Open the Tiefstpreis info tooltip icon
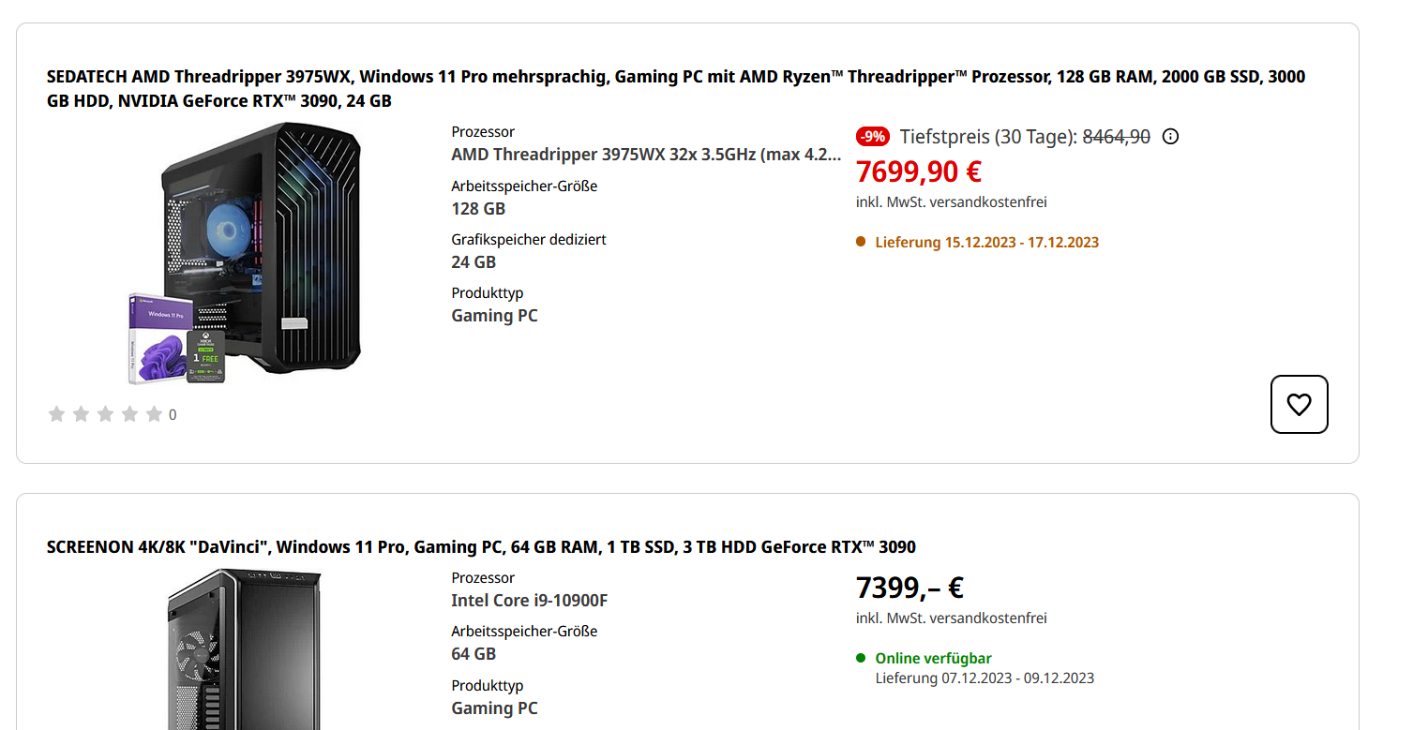The width and height of the screenshot is (1413, 730). coord(1169,136)
